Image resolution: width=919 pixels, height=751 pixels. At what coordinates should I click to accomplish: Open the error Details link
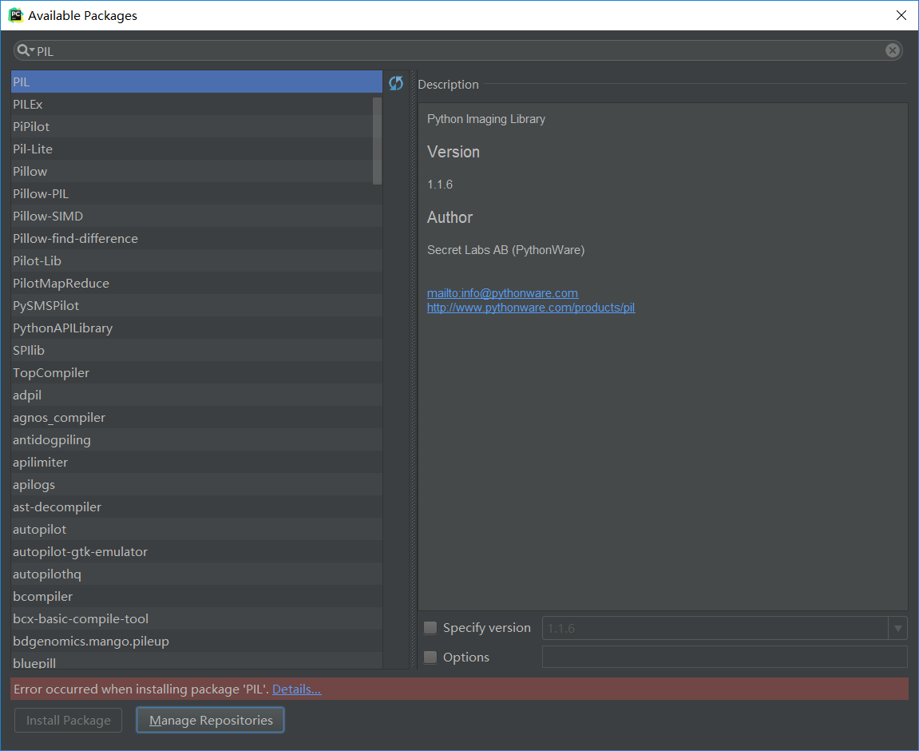pyautogui.click(x=296, y=689)
